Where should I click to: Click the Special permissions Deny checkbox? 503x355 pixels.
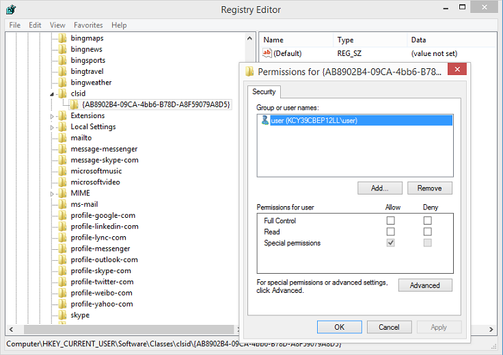427,243
